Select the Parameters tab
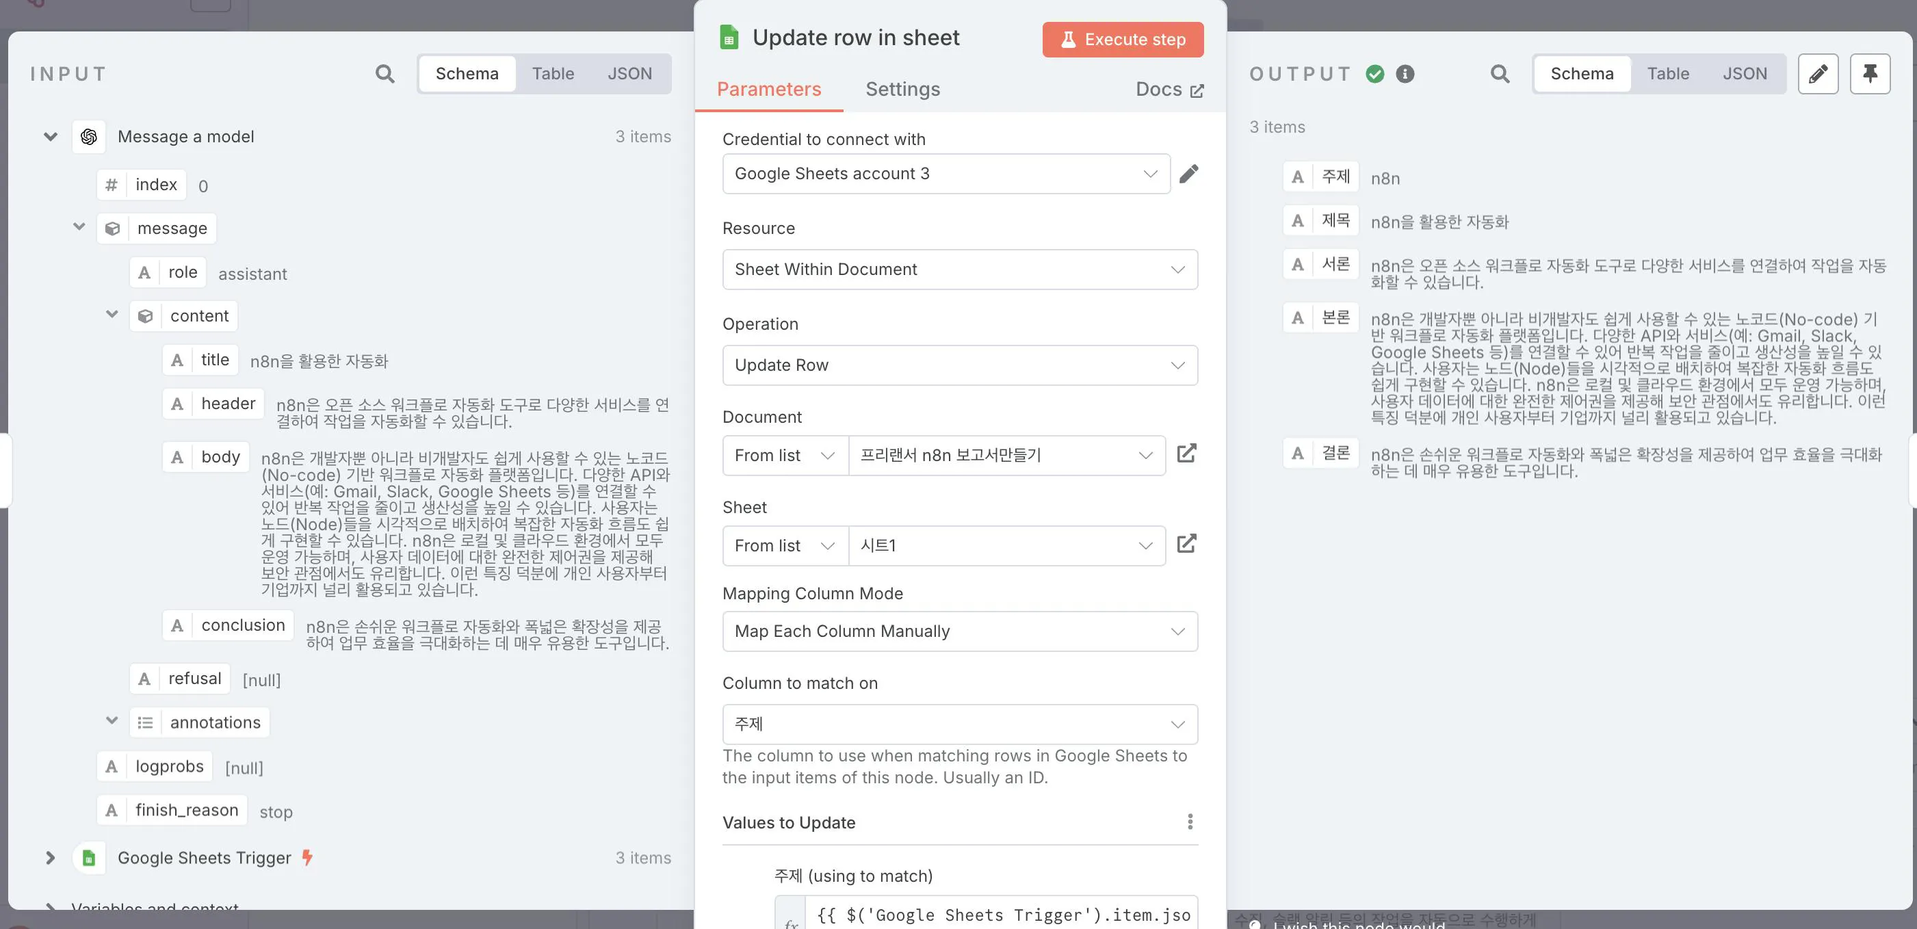 pyautogui.click(x=769, y=90)
